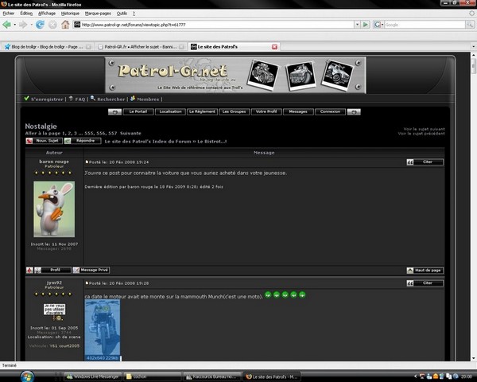Image resolution: width=477 pixels, height=382 pixels.
Task: Switch to Patrol-GR.fr Afficher le sujet tab
Action: pyautogui.click(x=141, y=47)
